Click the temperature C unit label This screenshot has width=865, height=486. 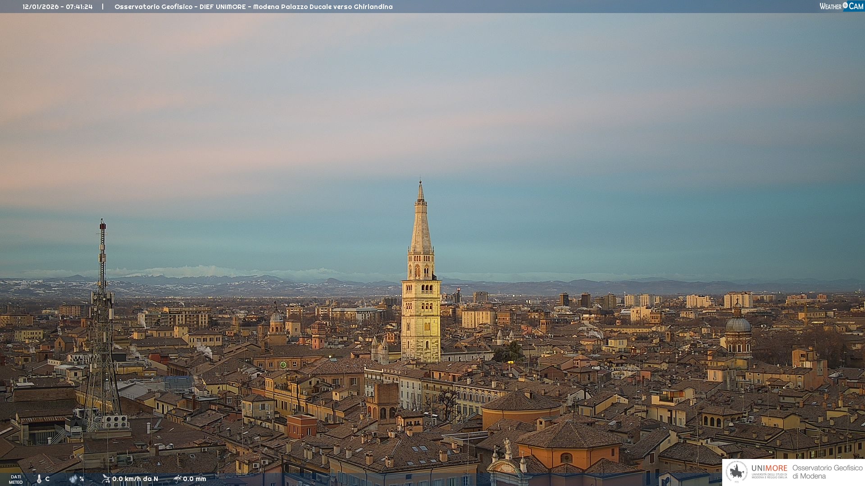tap(47, 479)
